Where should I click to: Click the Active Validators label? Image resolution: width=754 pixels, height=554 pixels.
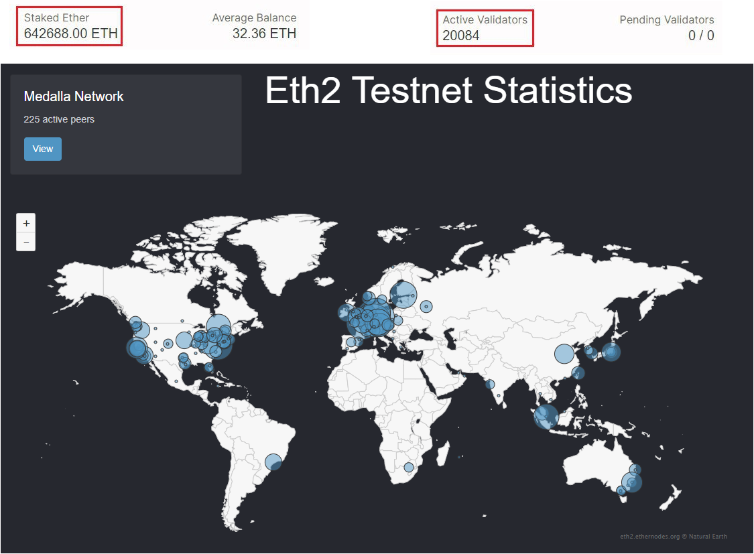[x=485, y=19]
